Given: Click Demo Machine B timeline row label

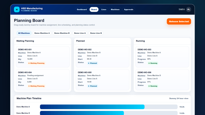Looking at the screenshot, I should tap(23, 113).
